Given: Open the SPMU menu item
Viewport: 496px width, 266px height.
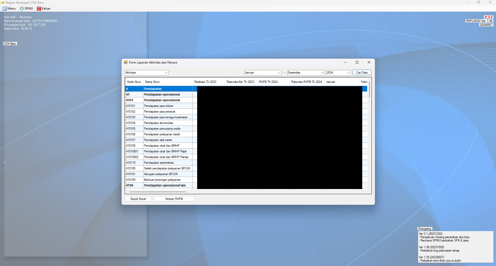Looking at the screenshot, I should [26, 9].
